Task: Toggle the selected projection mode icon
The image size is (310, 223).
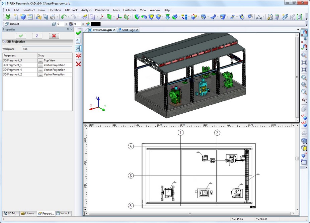Action: (78, 48)
